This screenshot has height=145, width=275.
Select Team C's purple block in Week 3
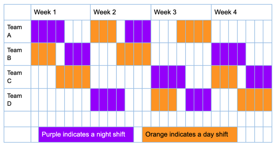click(168, 77)
